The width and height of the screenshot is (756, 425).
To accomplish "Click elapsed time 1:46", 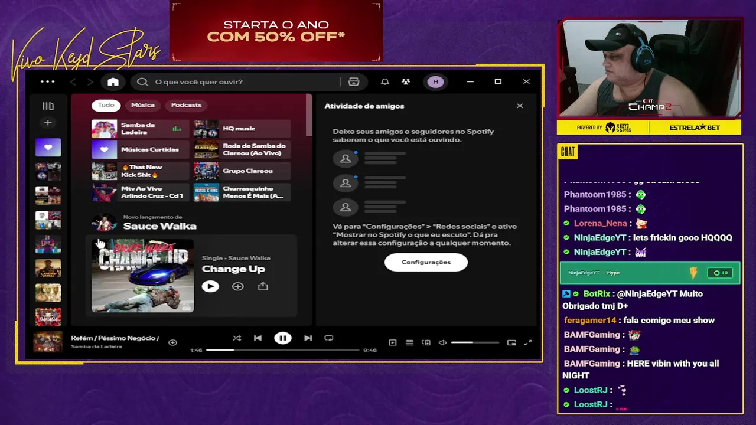I will [x=196, y=351].
